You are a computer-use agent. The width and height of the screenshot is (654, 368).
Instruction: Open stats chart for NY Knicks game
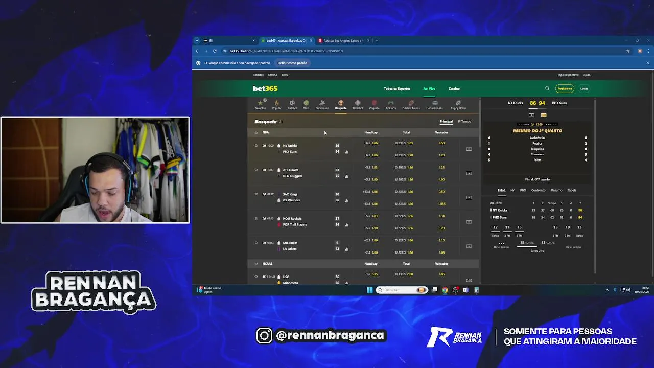pyautogui.click(x=347, y=152)
